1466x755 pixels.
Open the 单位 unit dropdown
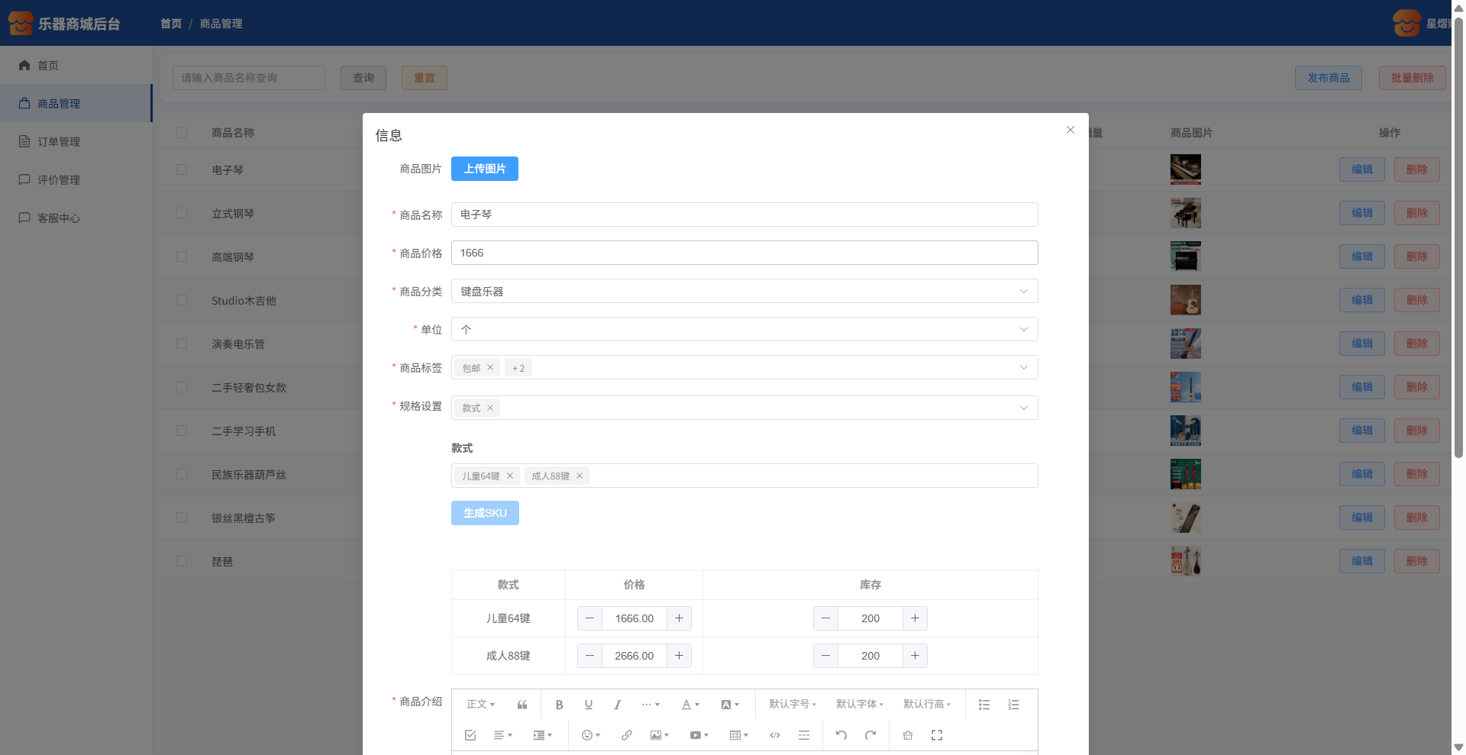tap(744, 329)
